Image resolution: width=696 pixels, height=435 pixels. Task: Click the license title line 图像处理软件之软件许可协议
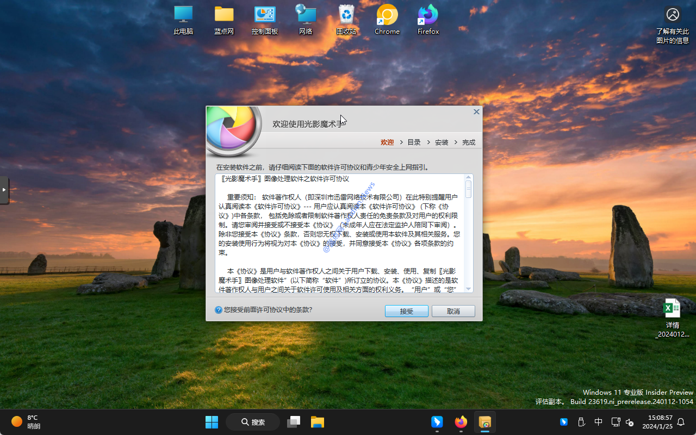[284, 179]
